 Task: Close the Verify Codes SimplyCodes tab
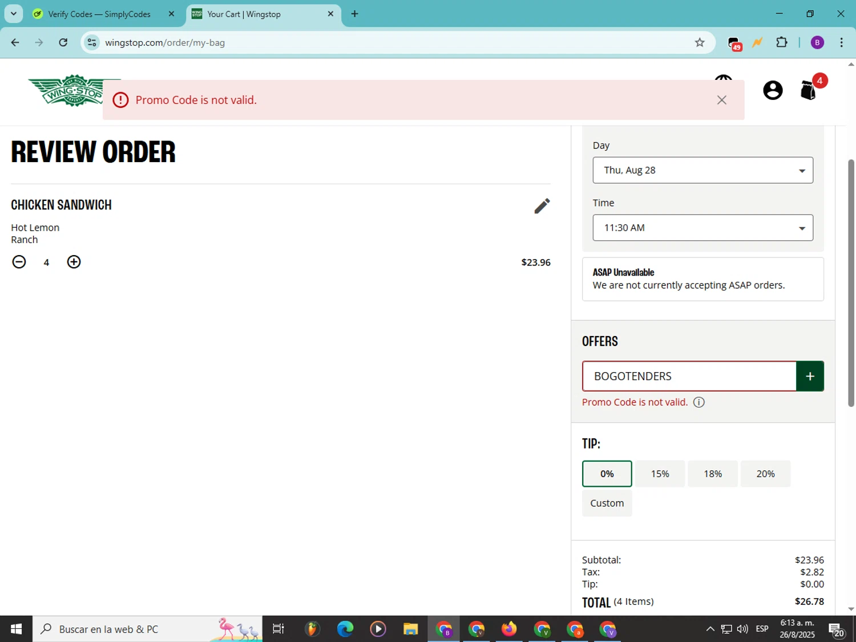pos(171,14)
